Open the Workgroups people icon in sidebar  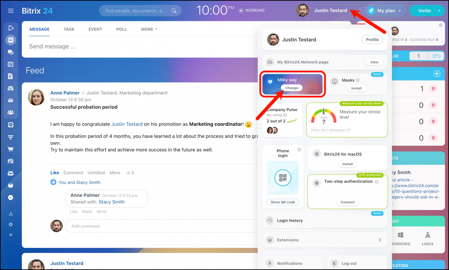[11, 112]
